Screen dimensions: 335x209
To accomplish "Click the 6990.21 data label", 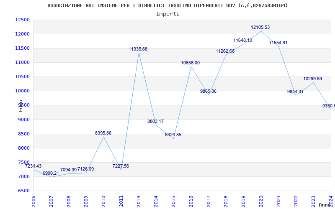I will (x=51, y=173).
